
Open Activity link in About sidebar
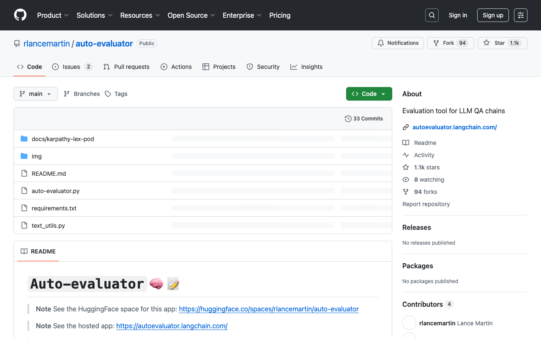tap(424, 155)
